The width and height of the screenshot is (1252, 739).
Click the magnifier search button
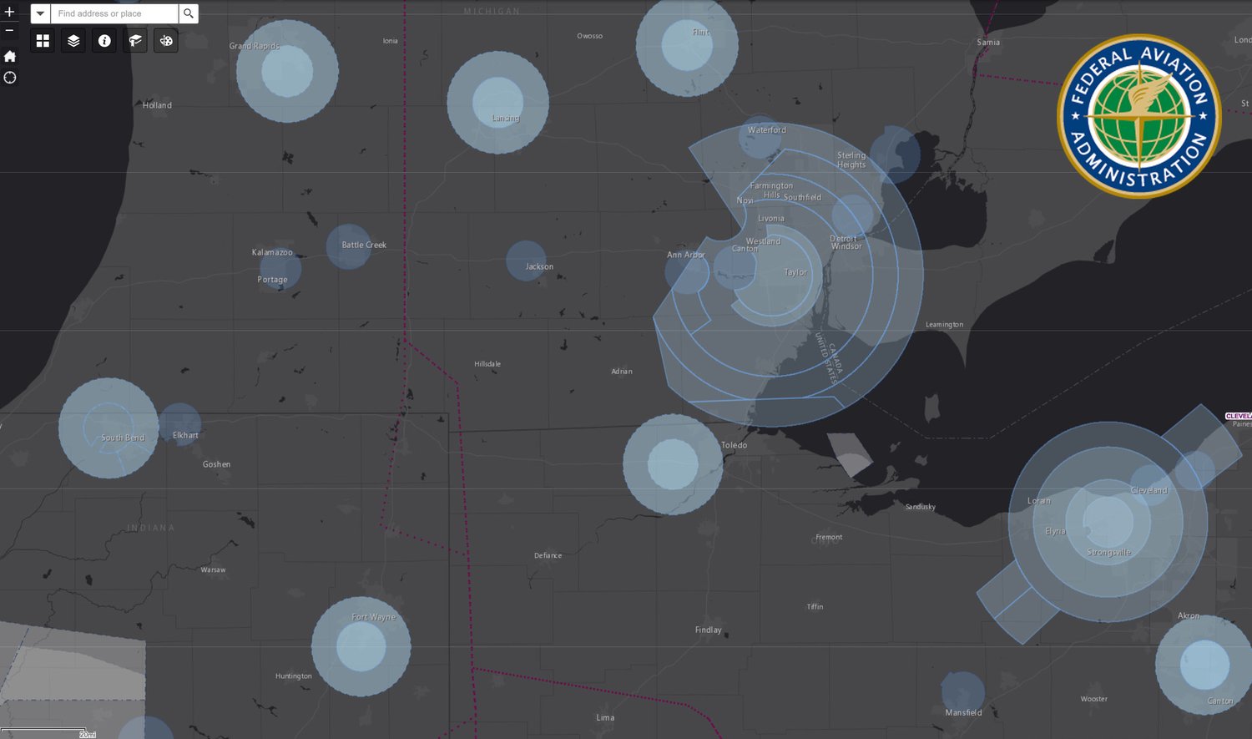coord(189,13)
